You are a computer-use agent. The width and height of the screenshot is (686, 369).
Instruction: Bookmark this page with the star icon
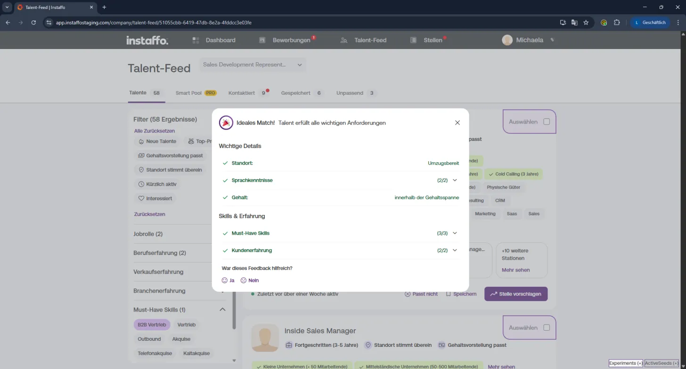point(586,22)
